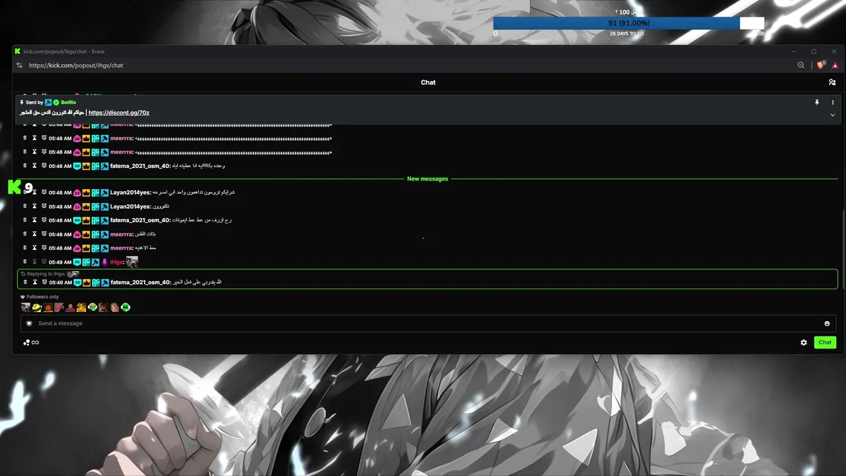Screen dimensions: 846x476
Task: Open the emoji picker in message box
Action: pyautogui.click(x=827, y=323)
